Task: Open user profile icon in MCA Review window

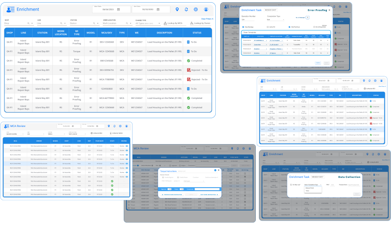Action: [x=126, y=126]
